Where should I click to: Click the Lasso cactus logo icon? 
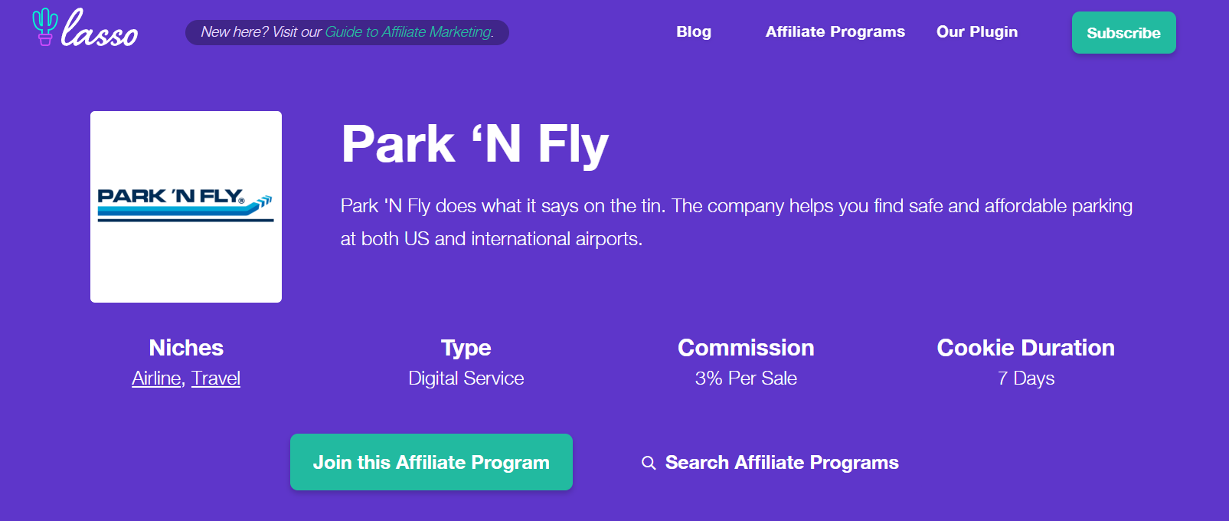coord(44,27)
